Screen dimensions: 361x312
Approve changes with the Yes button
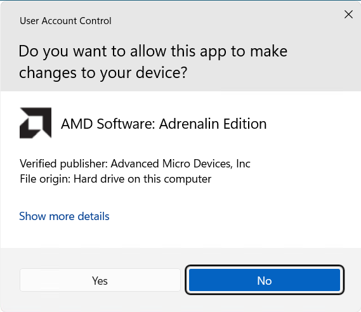(x=100, y=280)
